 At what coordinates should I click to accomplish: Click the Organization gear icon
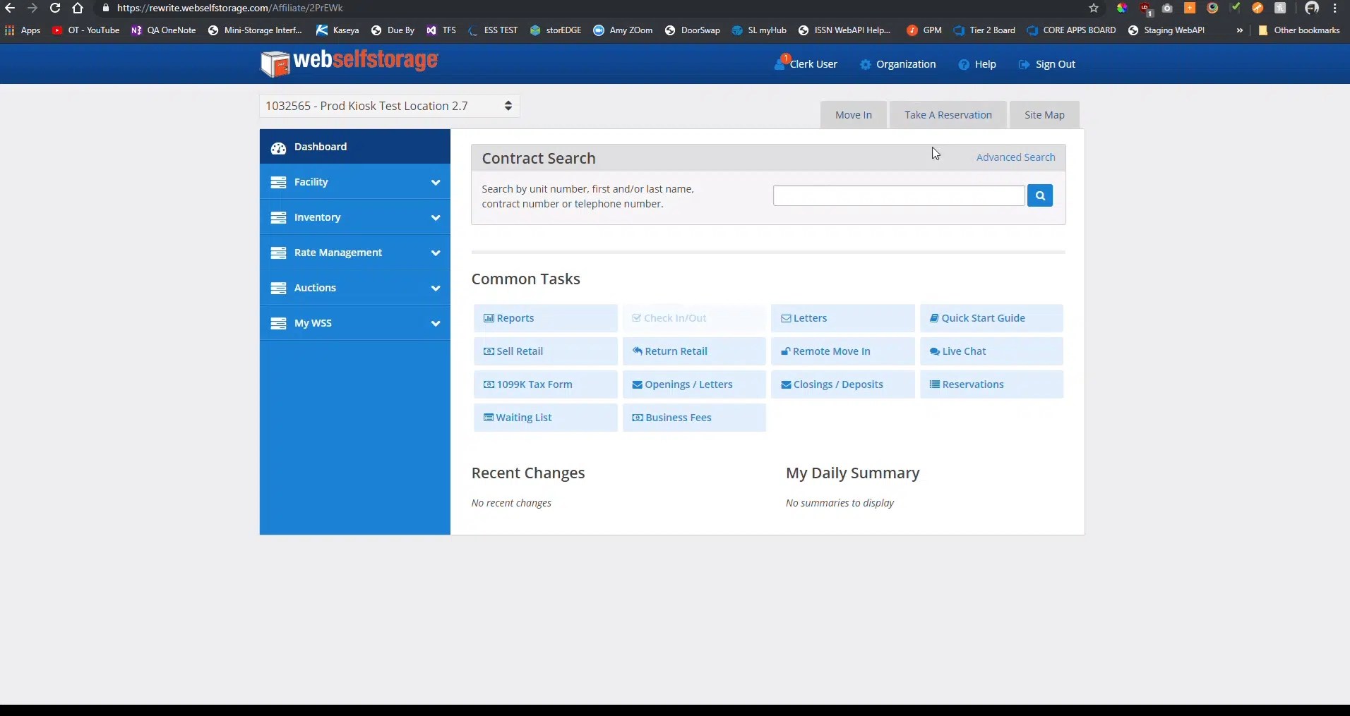[868, 64]
